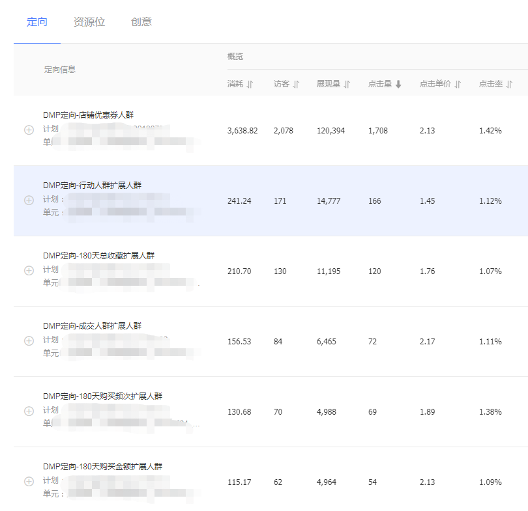The height and width of the screenshot is (511, 528).
Task: Sort table by 访客 column icon
Action: (296, 84)
